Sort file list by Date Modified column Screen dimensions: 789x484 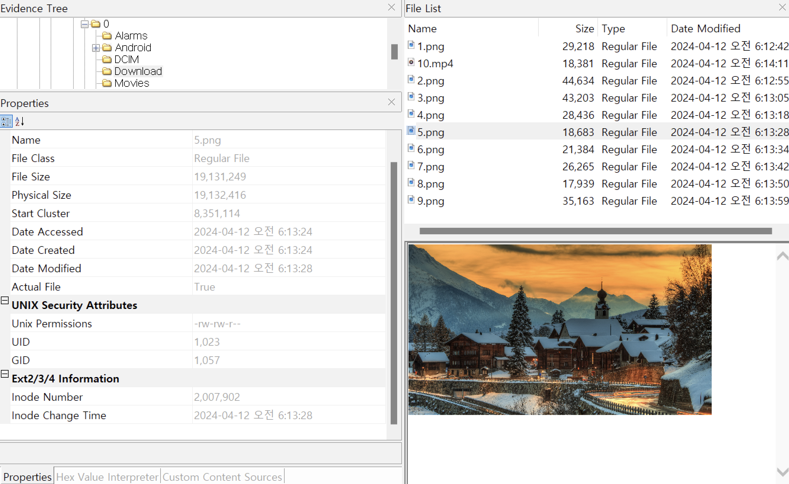point(728,28)
